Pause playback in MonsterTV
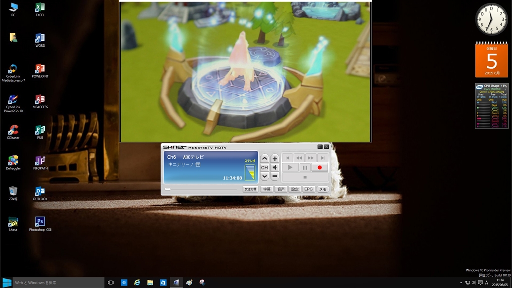The height and width of the screenshot is (288, 512). (x=305, y=168)
